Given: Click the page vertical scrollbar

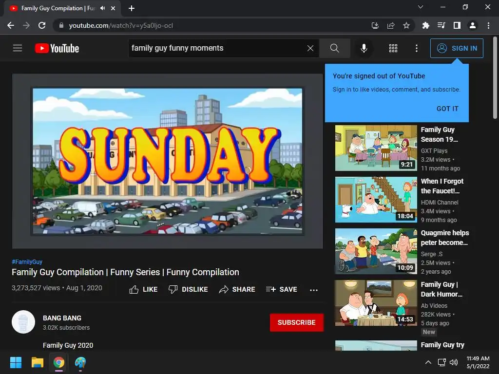Looking at the screenshot, I should (x=495, y=78).
